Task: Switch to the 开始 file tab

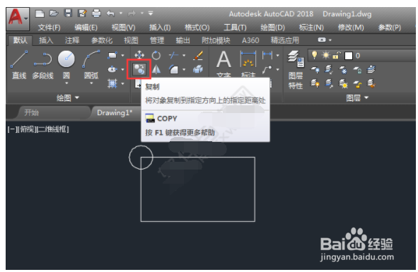Action: [x=31, y=113]
